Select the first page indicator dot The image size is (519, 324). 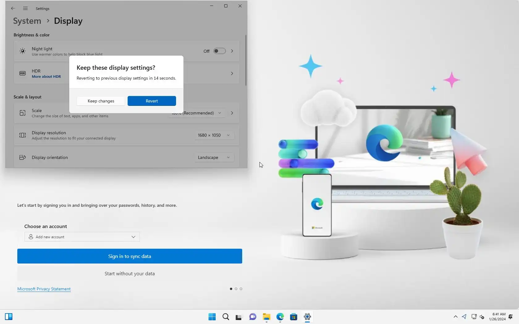(231, 289)
